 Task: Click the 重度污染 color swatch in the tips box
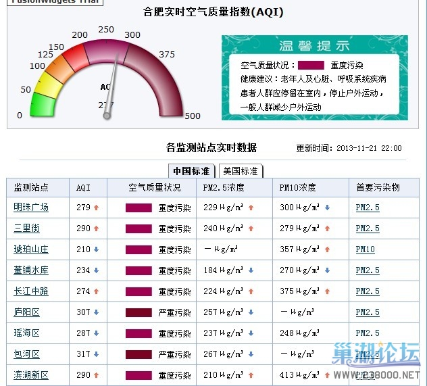(311, 66)
